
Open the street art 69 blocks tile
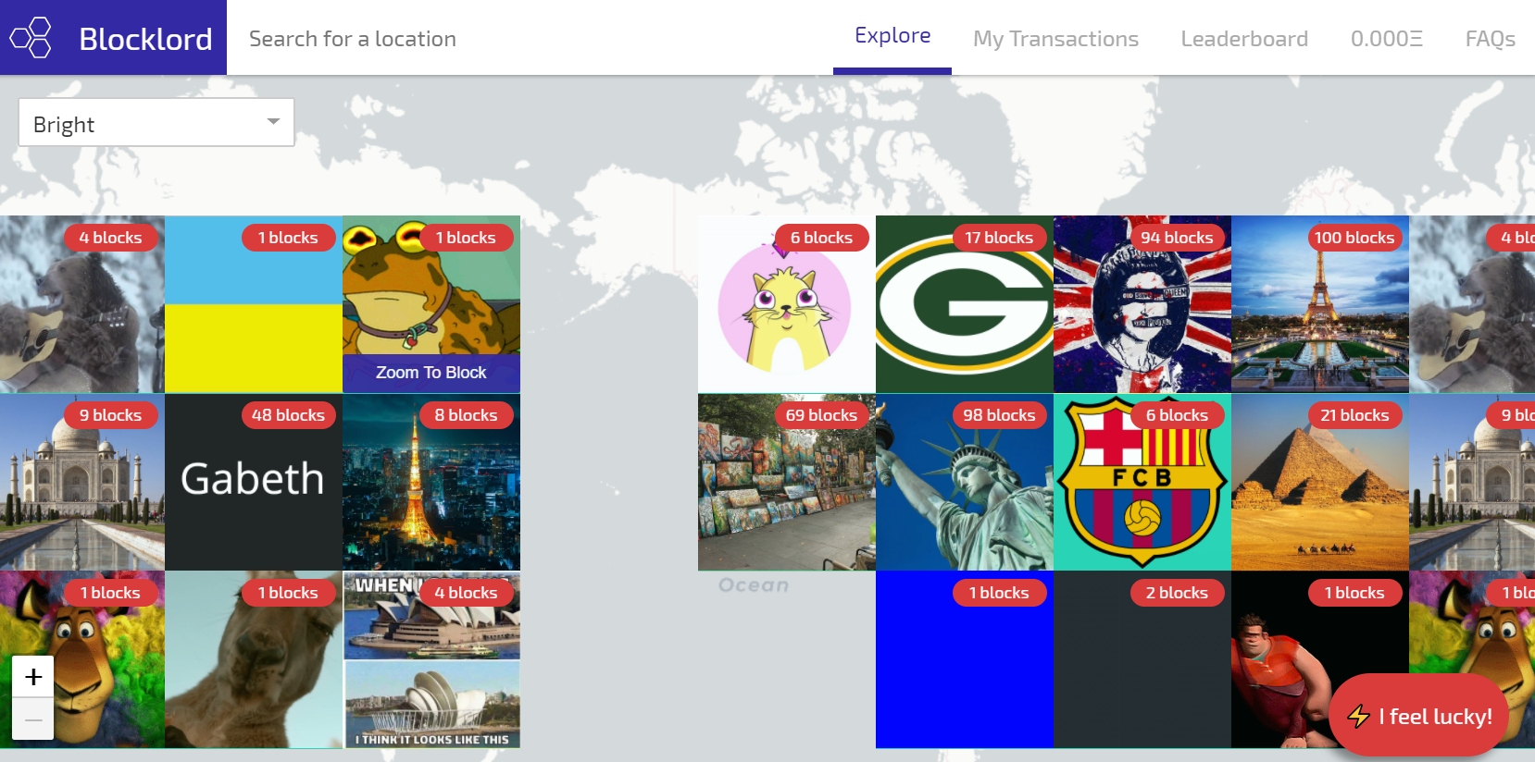(x=787, y=482)
